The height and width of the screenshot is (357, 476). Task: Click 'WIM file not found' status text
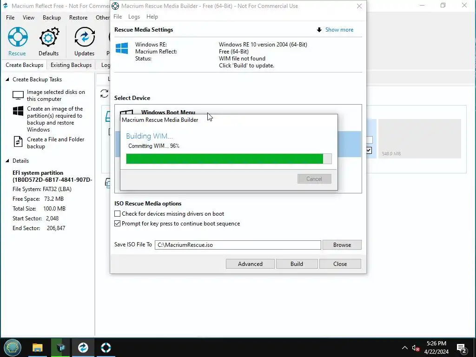242,58
